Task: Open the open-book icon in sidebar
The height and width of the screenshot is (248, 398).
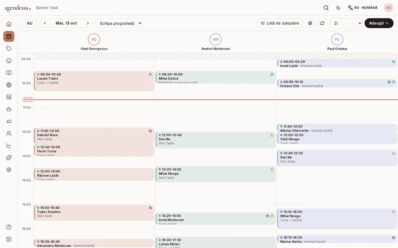Action: click(9, 73)
